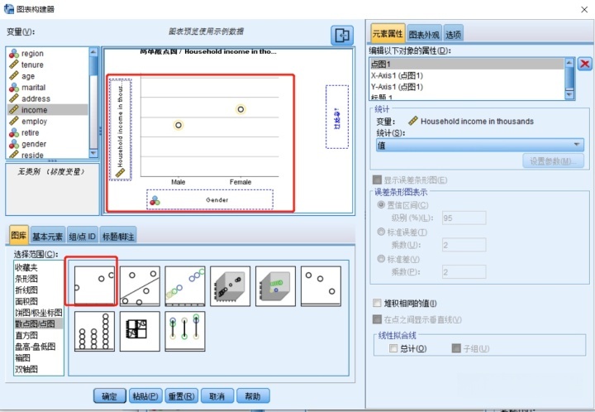This screenshot has width=595, height=412.
Task: Select the income variable in list
Action: pyautogui.click(x=47, y=110)
